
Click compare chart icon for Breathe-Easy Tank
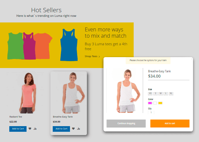(x=79, y=128)
